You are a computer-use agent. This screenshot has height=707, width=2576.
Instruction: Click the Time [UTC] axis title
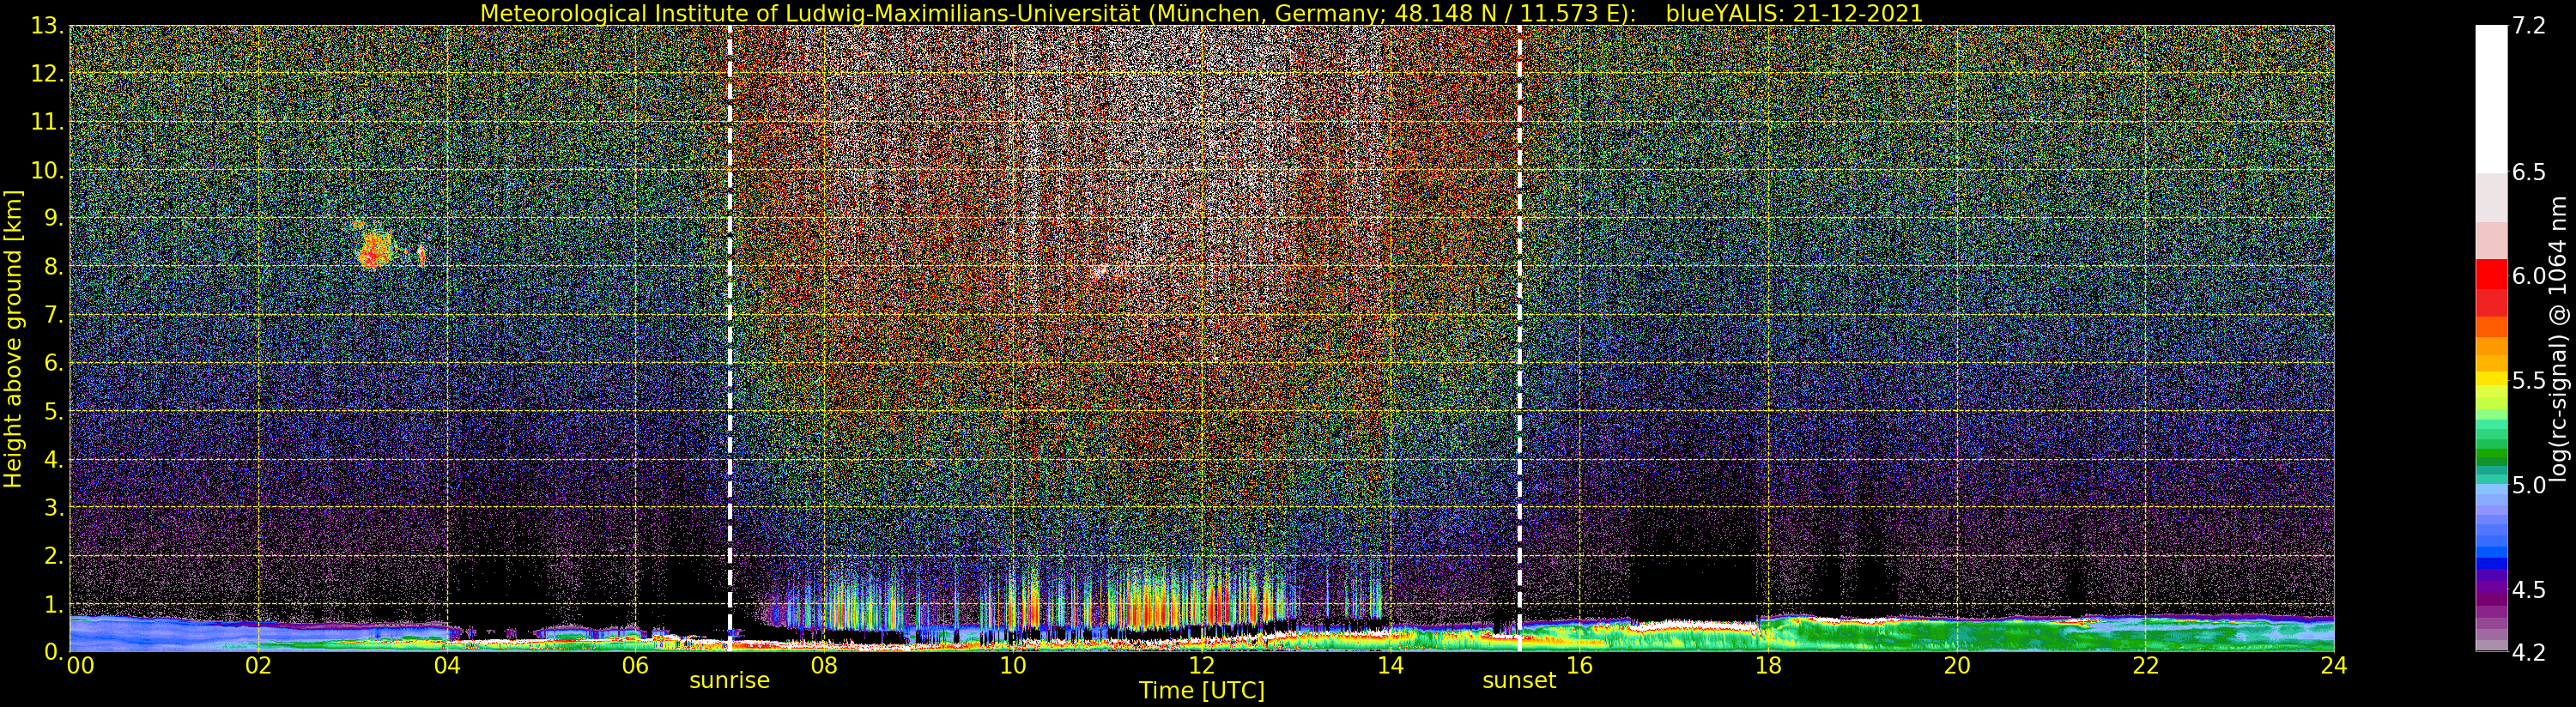click(x=1202, y=691)
